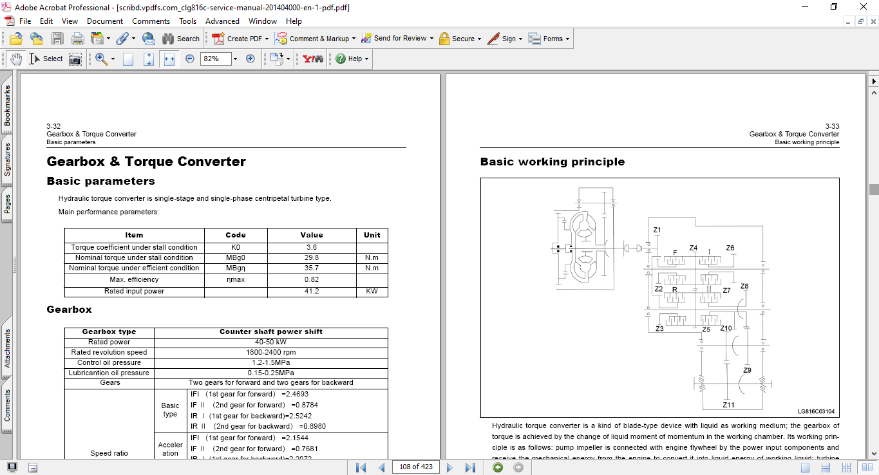Screen dimensions: 879x475
Task: Open the Advanced menu
Action: click(222, 21)
